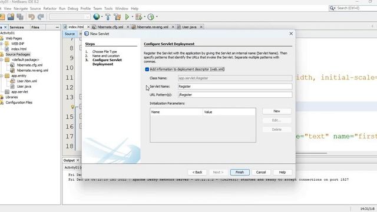
Task: Click the Servlet Name input field
Action: point(235,87)
